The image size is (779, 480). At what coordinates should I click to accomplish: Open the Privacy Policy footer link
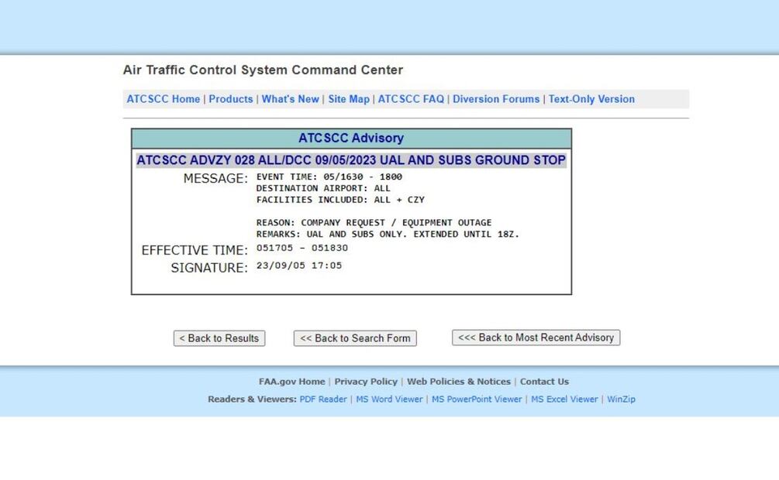366,382
